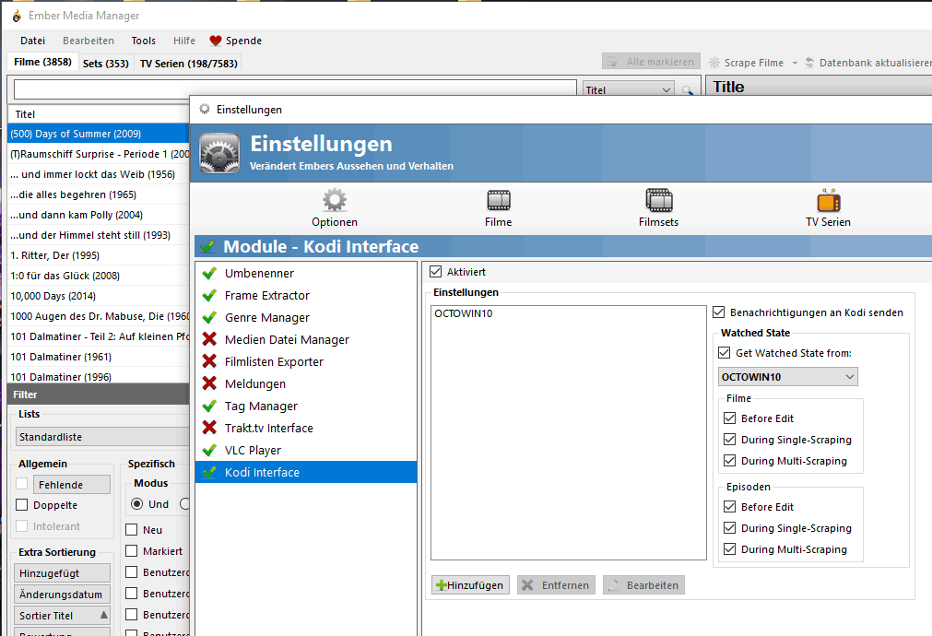Click the Bearbeiten button below host list

pos(643,585)
